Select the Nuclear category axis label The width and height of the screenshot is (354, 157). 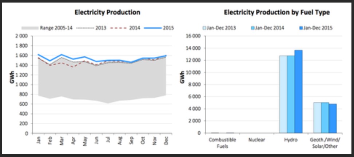coord(256,140)
